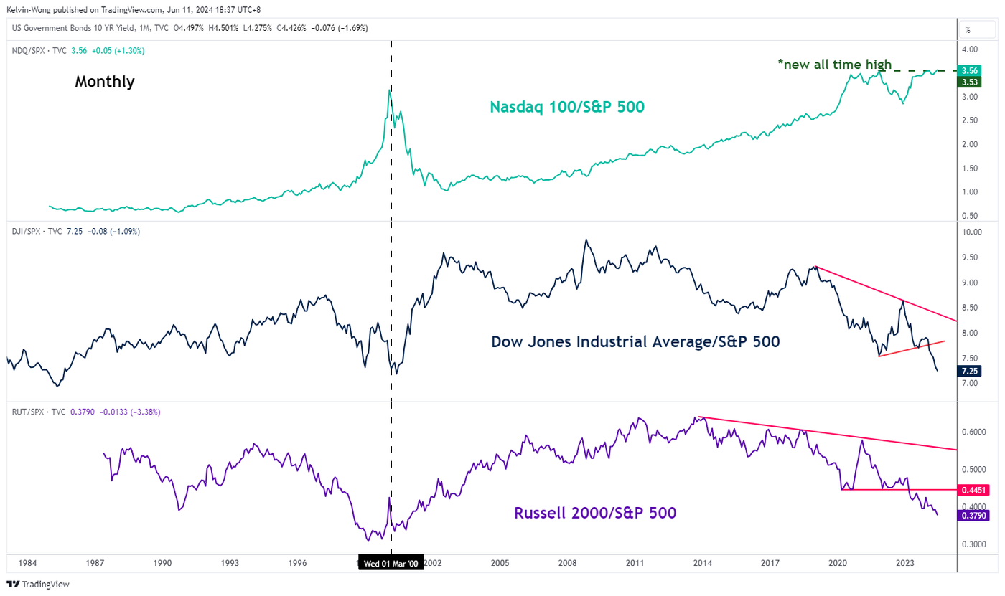
Task: Select the RUT/SPX series legend
Action: pos(37,412)
